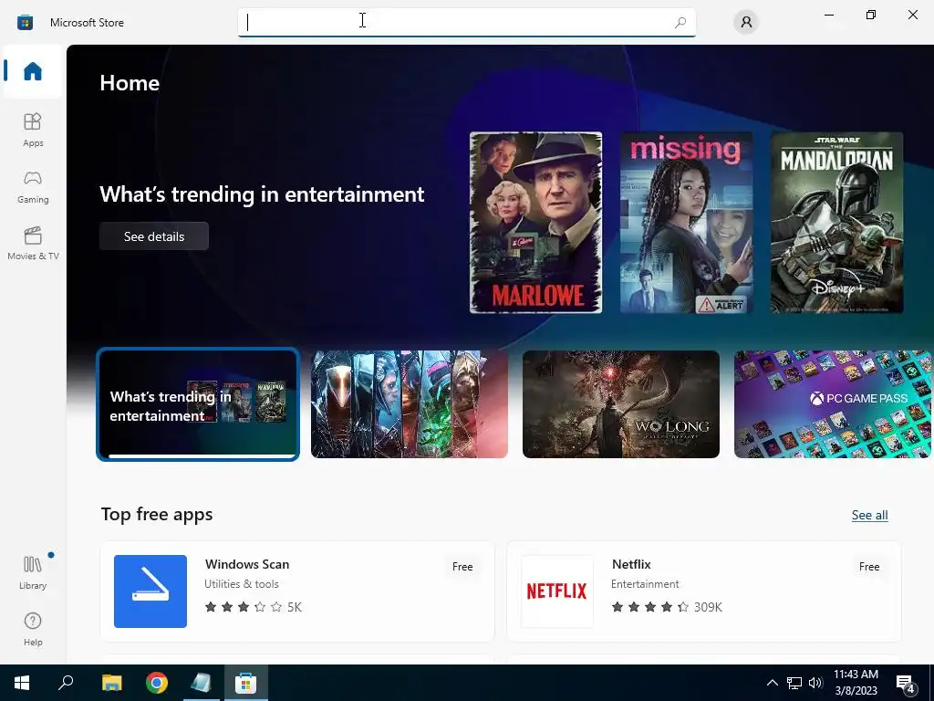Open taskbar search

(x=66, y=683)
